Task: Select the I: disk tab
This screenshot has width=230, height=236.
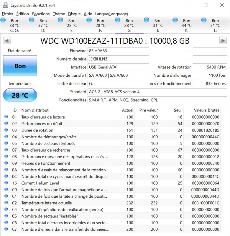Action: [158, 25]
